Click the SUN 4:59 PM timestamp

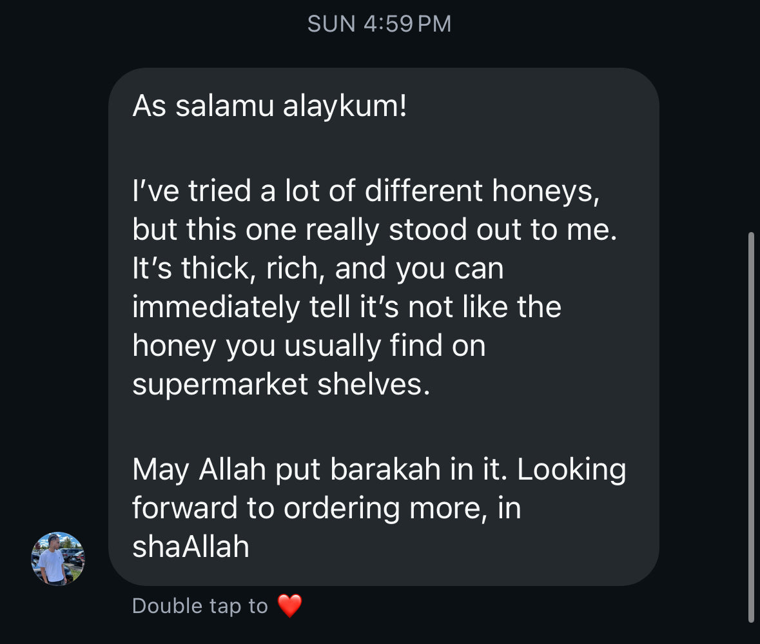coord(380,24)
